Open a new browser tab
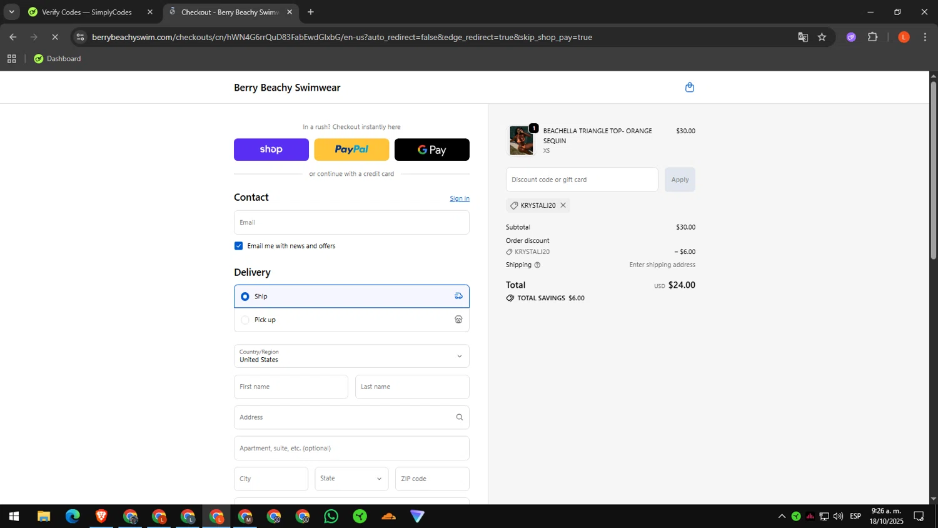This screenshot has width=938, height=528. click(311, 12)
